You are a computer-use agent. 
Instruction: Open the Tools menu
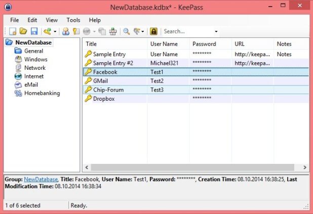tap(73, 20)
